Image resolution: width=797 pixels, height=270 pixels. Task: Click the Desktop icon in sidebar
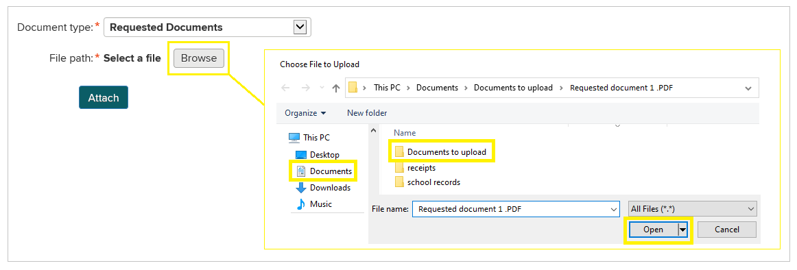click(x=301, y=154)
